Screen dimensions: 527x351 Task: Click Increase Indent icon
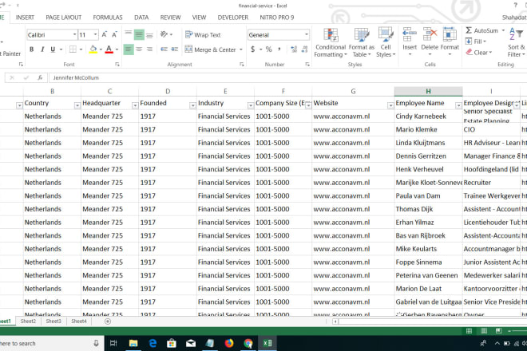click(174, 49)
